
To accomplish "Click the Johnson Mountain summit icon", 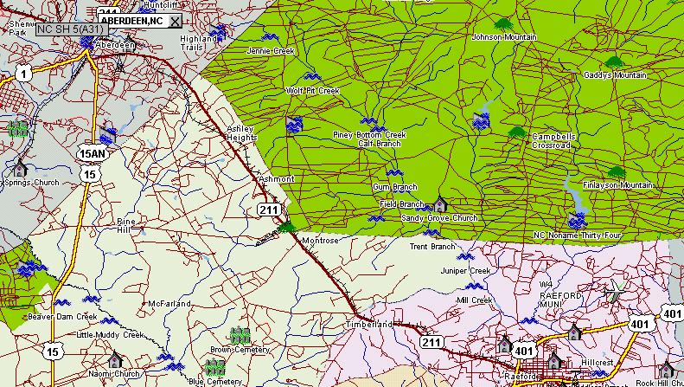I will coord(503,24).
